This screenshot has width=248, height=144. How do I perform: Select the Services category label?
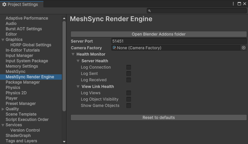[x=14, y=125]
